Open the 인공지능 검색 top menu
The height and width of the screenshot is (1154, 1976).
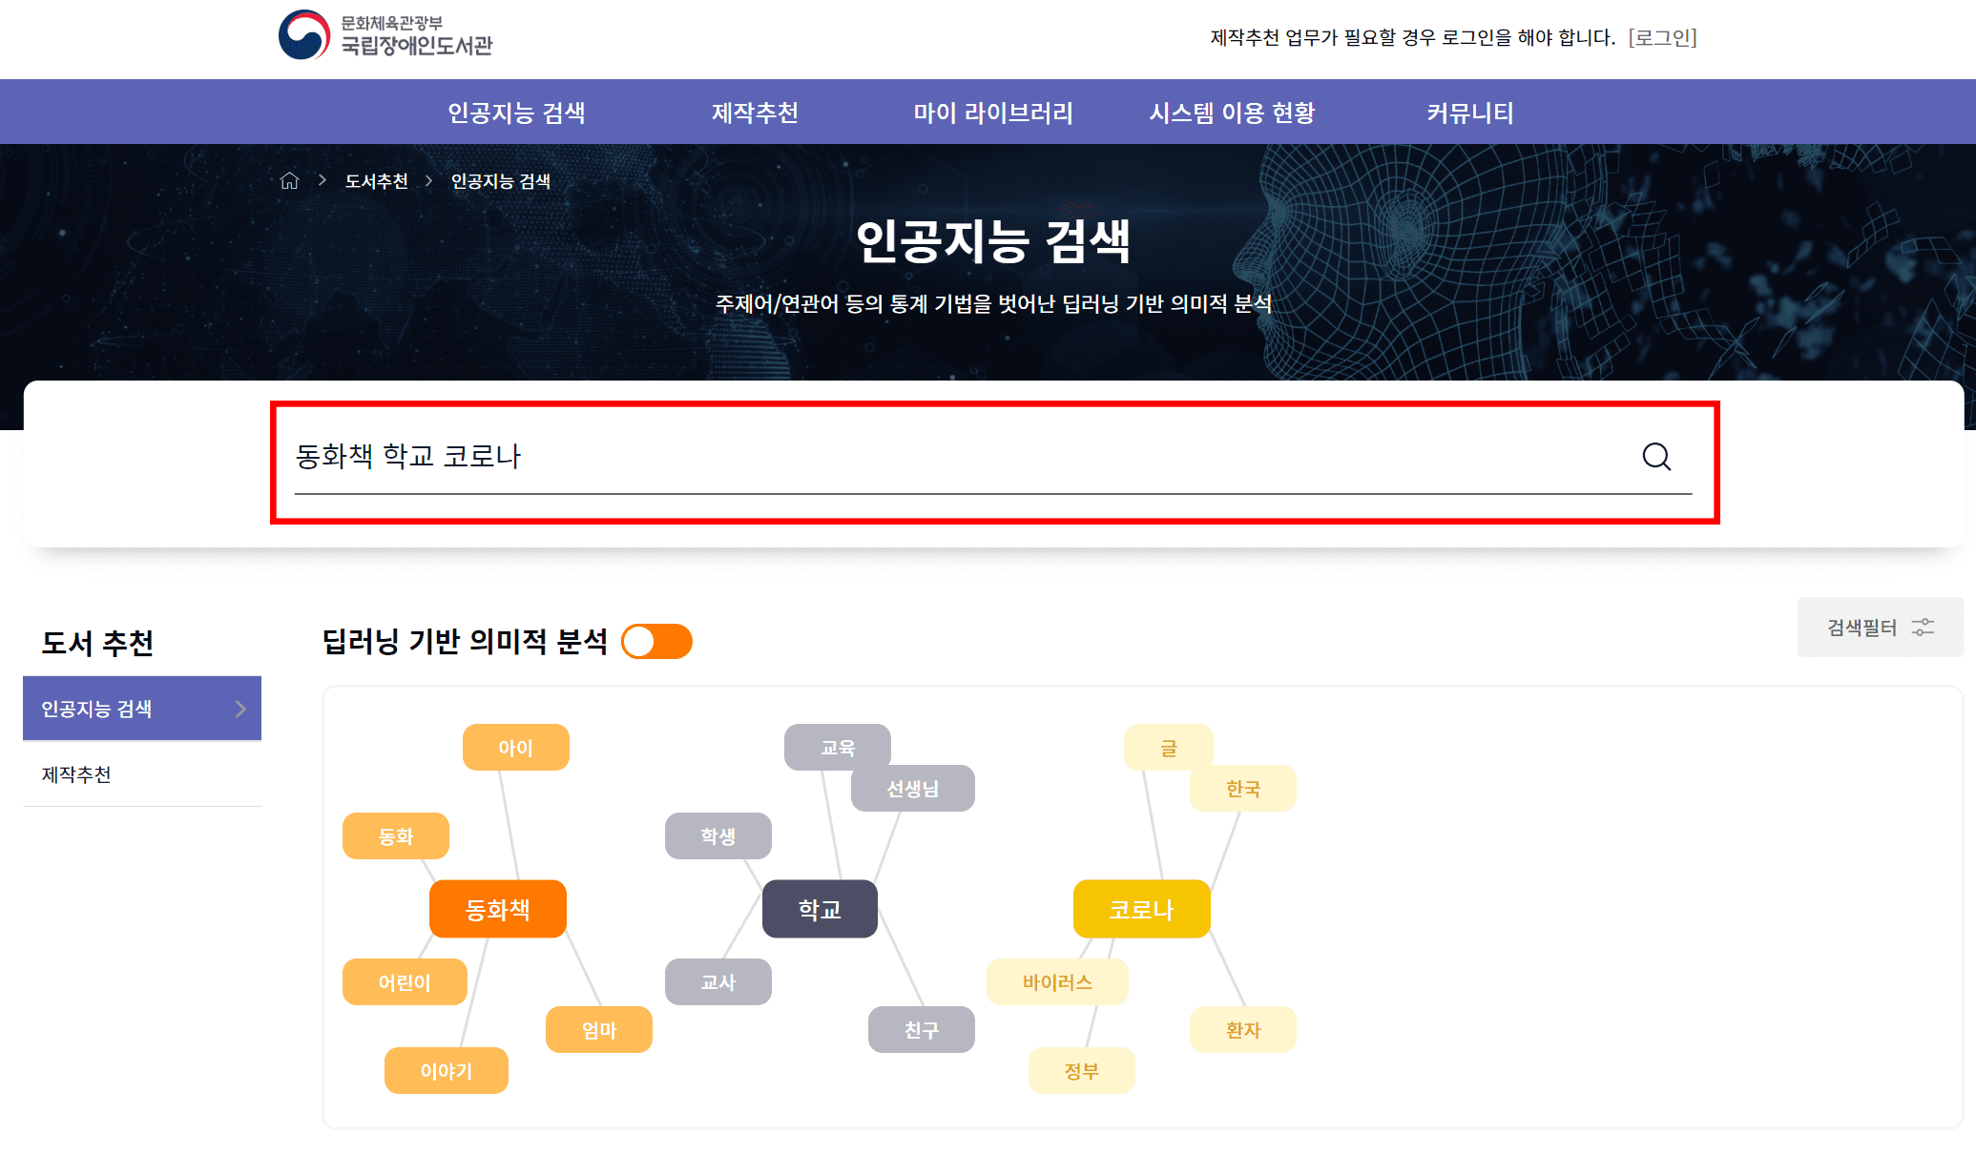click(516, 113)
